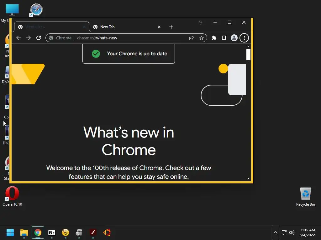
Task: Open a new tab with plus button
Action: [171, 27]
